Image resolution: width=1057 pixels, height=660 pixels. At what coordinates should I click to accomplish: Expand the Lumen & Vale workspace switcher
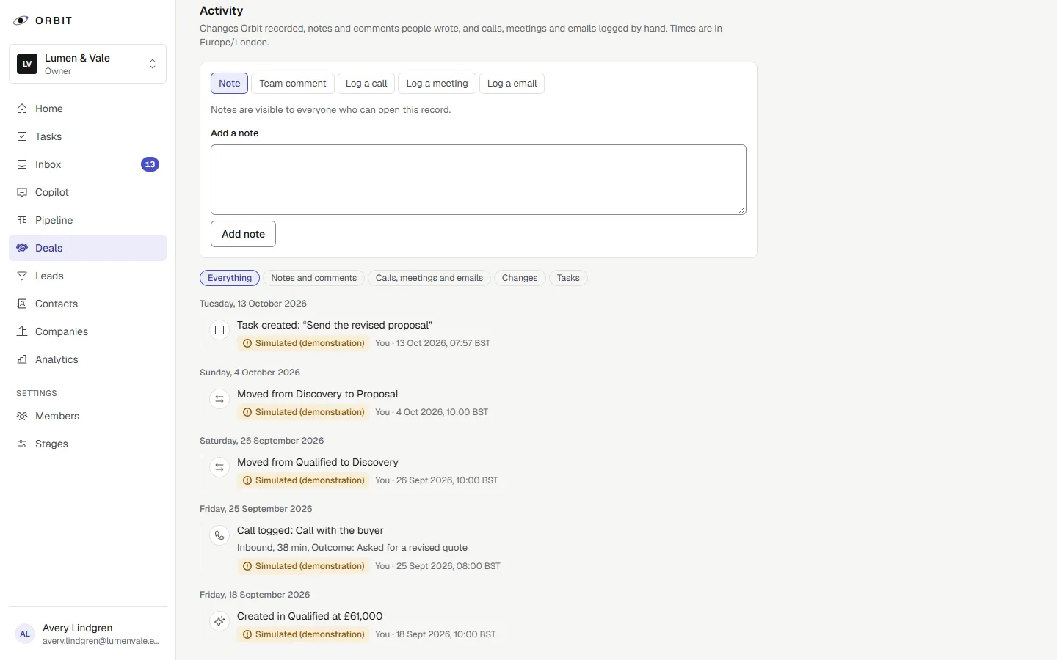[x=88, y=64]
